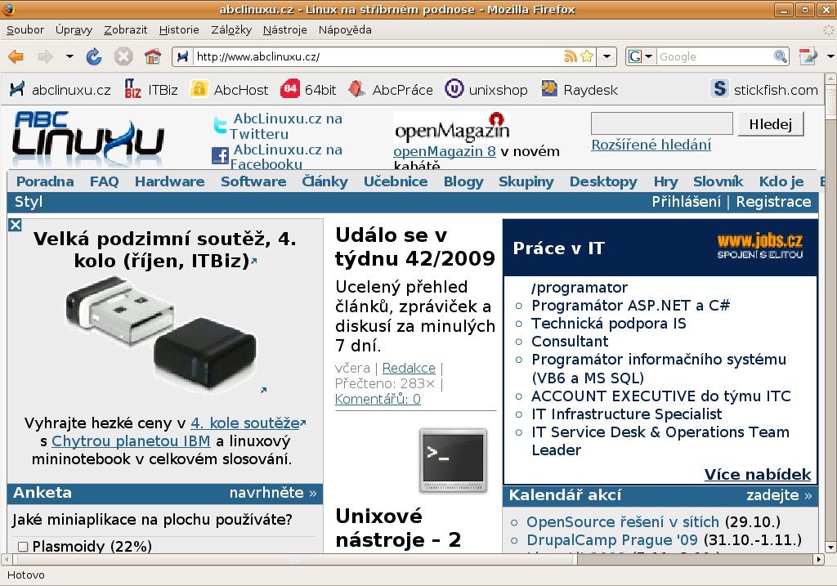Open the AbcHost bookmark

coord(229,90)
